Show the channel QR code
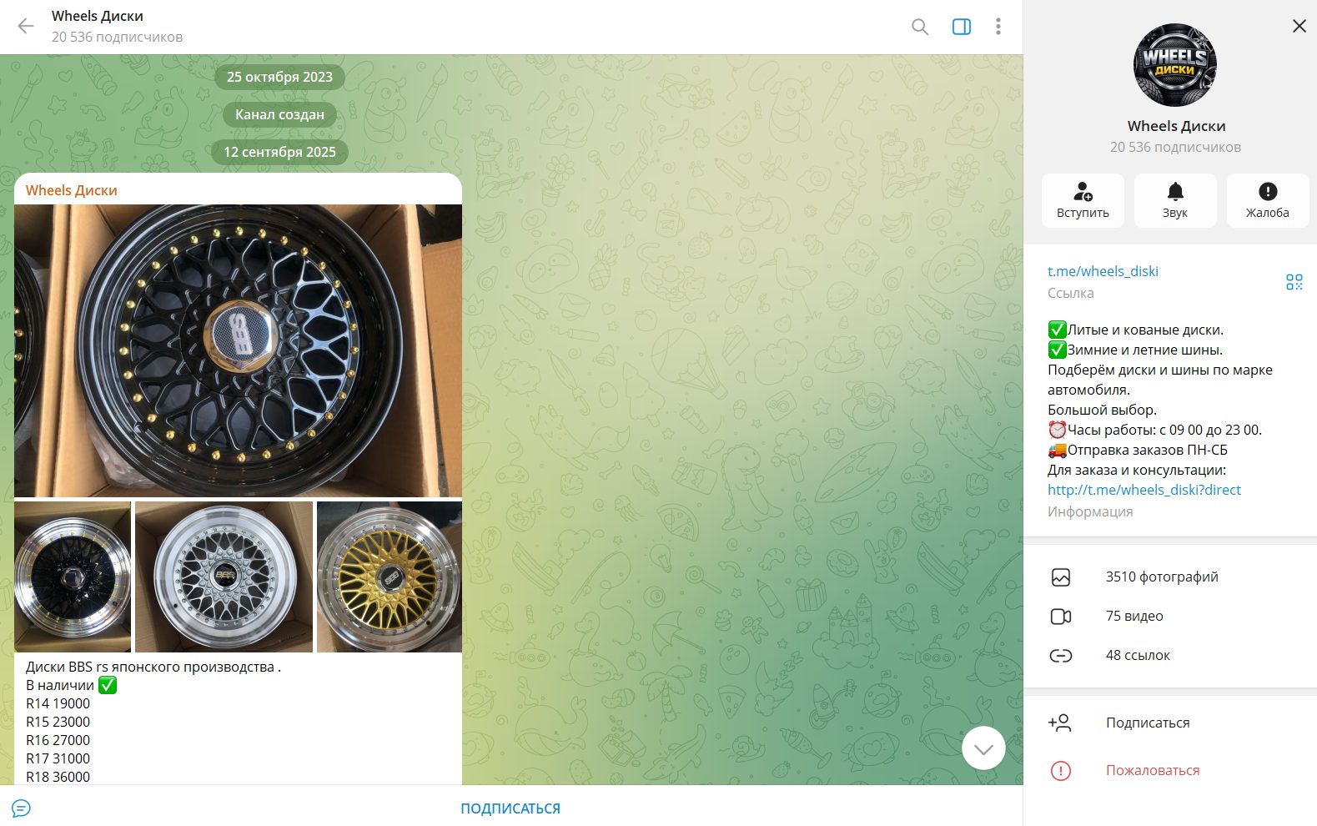Image resolution: width=1317 pixels, height=826 pixels. pos(1294,282)
